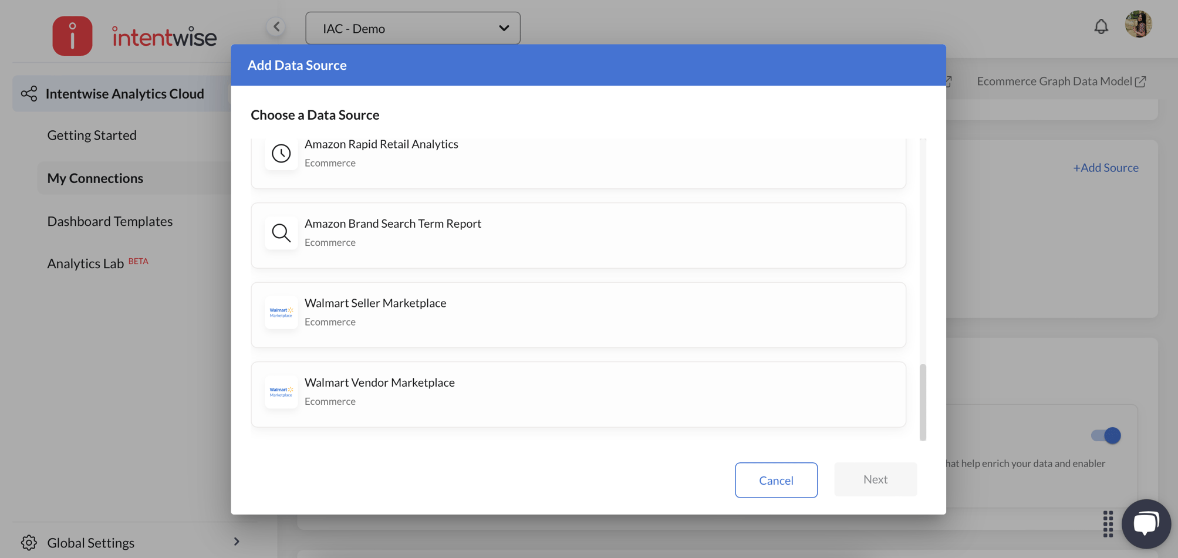Click the Global Settings label
The height and width of the screenshot is (558, 1178).
pyautogui.click(x=91, y=543)
